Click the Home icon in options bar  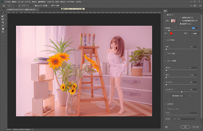click(x=4, y=6)
